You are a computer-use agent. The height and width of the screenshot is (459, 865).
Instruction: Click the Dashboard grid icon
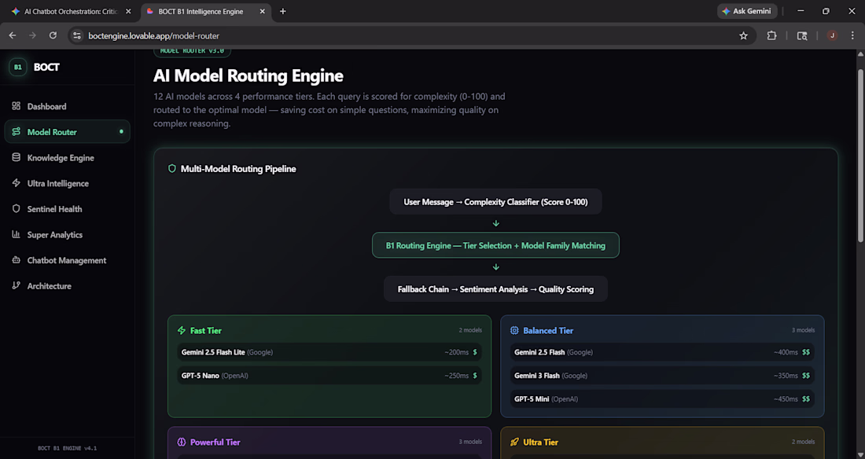coord(16,106)
